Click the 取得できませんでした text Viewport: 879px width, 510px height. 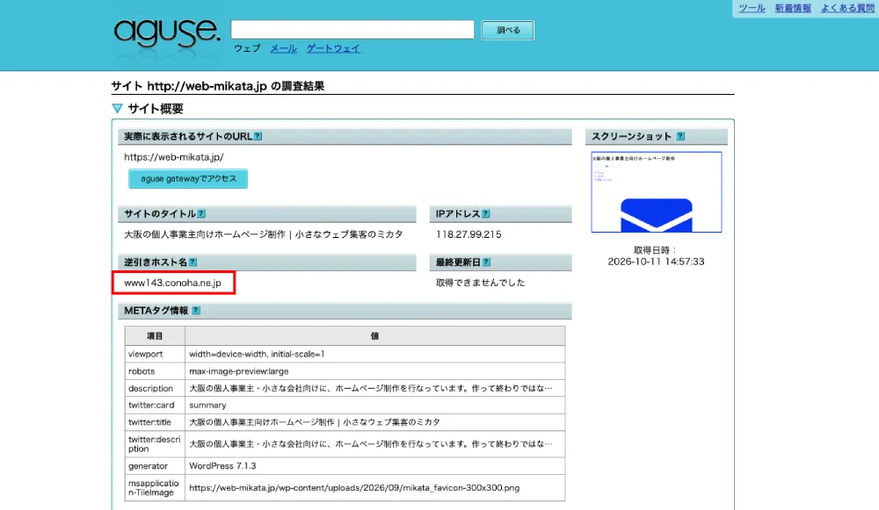(x=481, y=283)
